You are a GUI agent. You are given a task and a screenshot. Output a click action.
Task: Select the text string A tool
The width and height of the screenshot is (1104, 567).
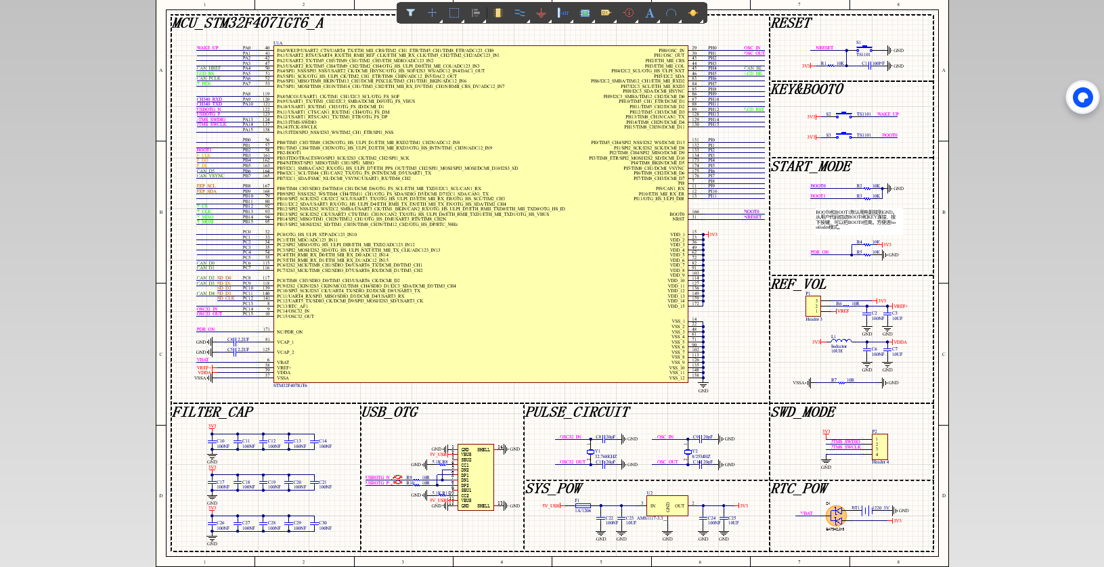[650, 13]
